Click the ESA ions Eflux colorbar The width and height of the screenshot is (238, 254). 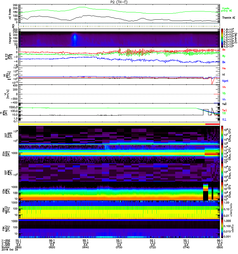tap(222, 154)
